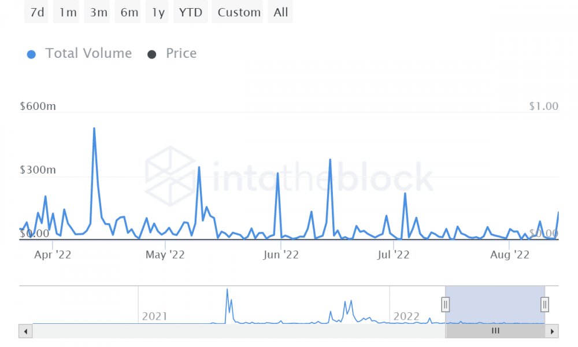Switch chart to 6m range

[x=128, y=12]
